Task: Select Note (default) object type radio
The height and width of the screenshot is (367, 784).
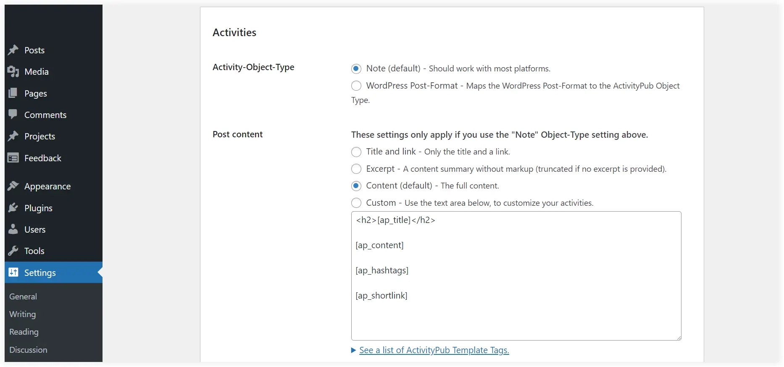Action: pyautogui.click(x=356, y=69)
